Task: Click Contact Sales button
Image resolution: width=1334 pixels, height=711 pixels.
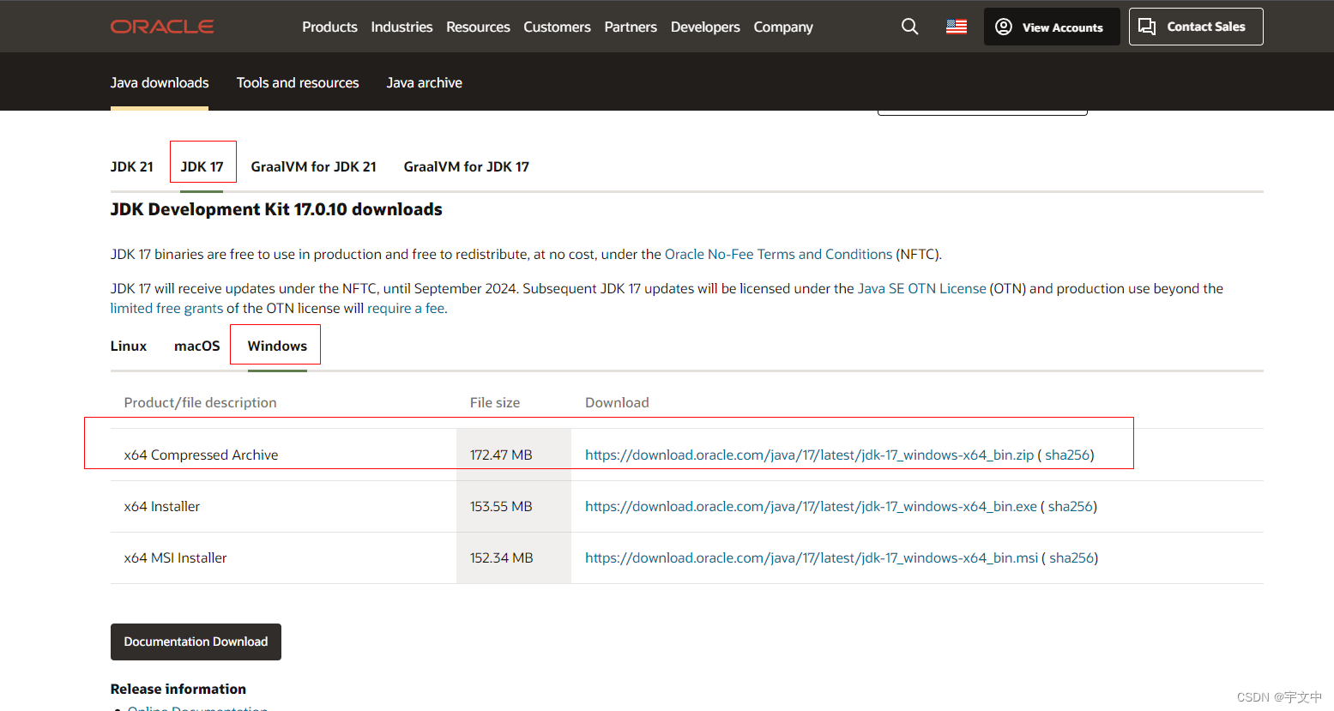Action: pyautogui.click(x=1196, y=27)
